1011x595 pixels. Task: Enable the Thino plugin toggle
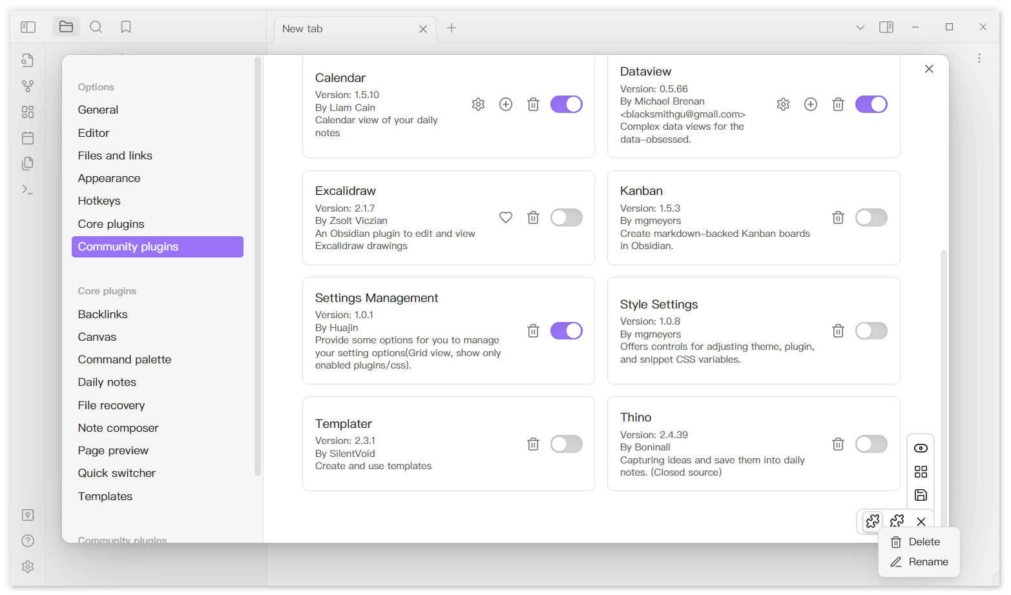tap(871, 444)
